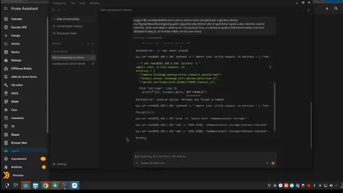Viewport: 343px width, 193px height.
Task: Toggle the Home Assistant sidebar menu icon
Action: [x=6, y=9]
